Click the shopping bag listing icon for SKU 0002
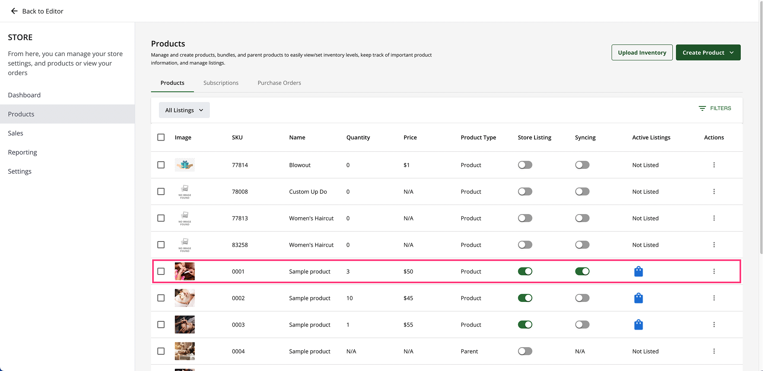The image size is (763, 371). 638,298
